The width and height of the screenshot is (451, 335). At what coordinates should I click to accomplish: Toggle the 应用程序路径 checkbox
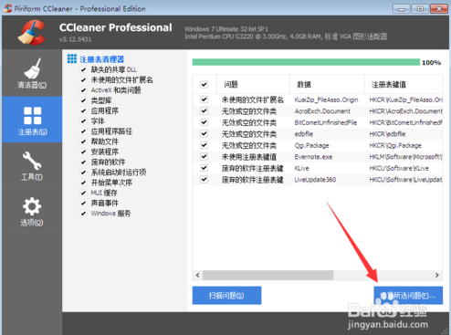tap(83, 131)
